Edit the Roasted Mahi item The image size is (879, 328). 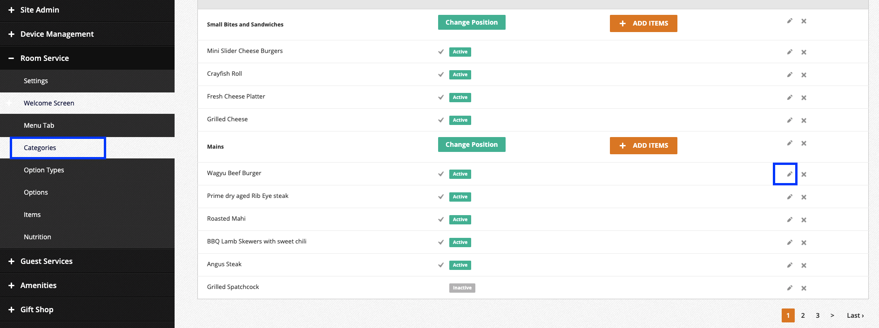[789, 220]
